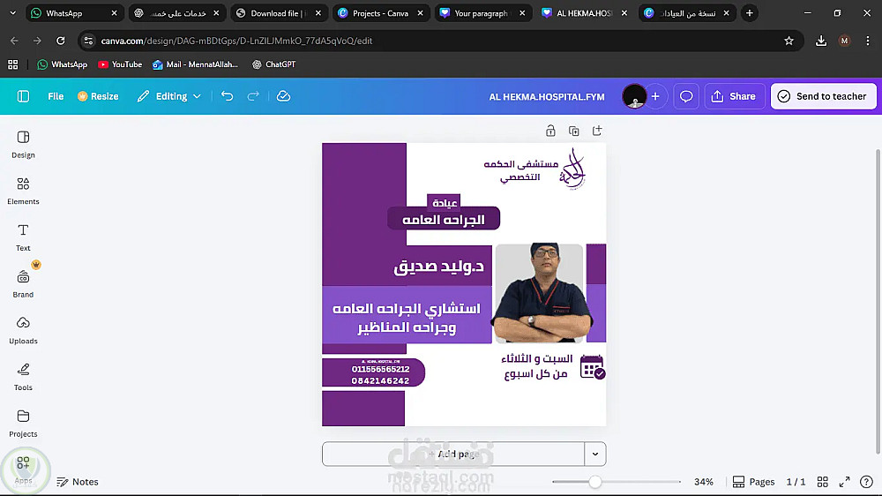Switch to the AL HEKMA.HOSI tab
Image resolution: width=882 pixels, height=496 pixels.
[584, 13]
